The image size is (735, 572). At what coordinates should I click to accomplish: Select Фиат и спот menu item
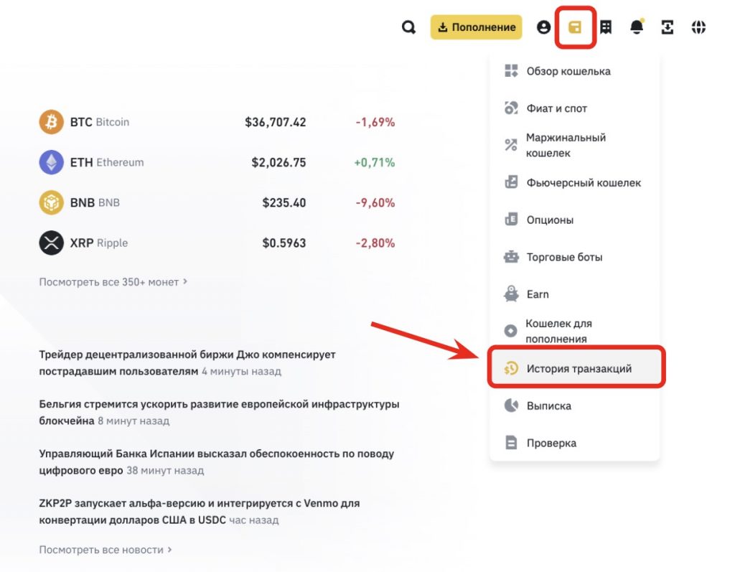click(575, 108)
